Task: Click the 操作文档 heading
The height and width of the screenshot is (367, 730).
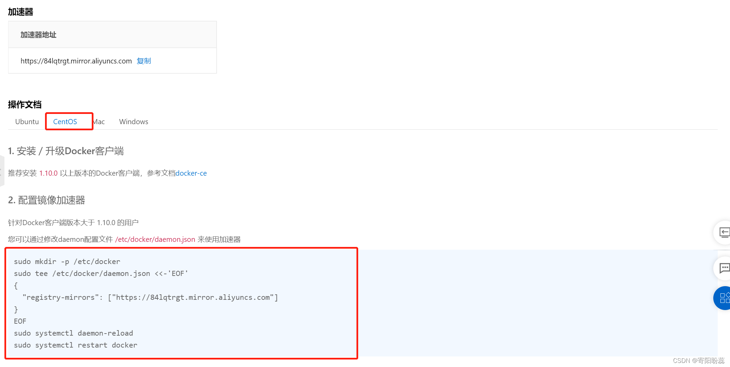Action: (25, 105)
